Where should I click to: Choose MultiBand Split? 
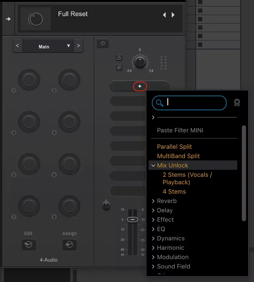(178, 156)
